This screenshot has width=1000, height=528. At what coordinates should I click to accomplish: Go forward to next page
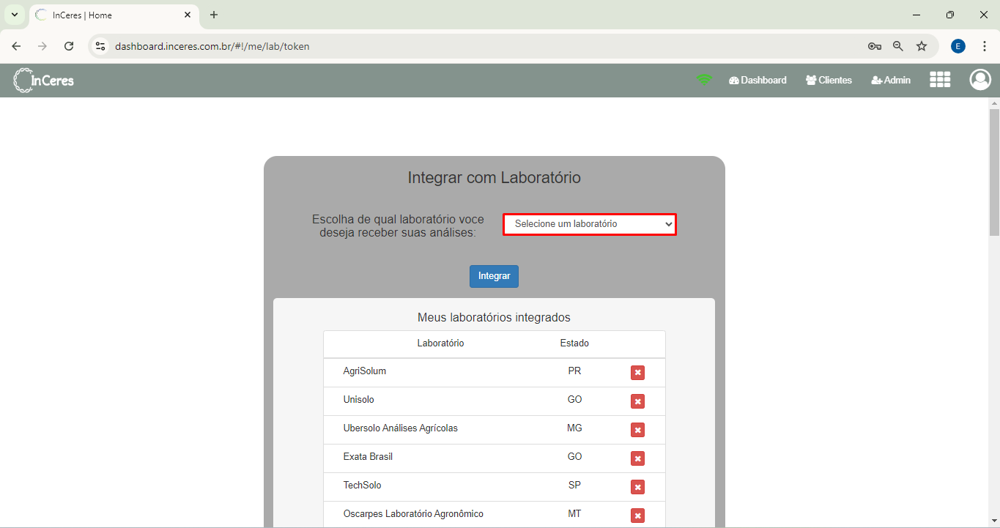click(42, 46)
